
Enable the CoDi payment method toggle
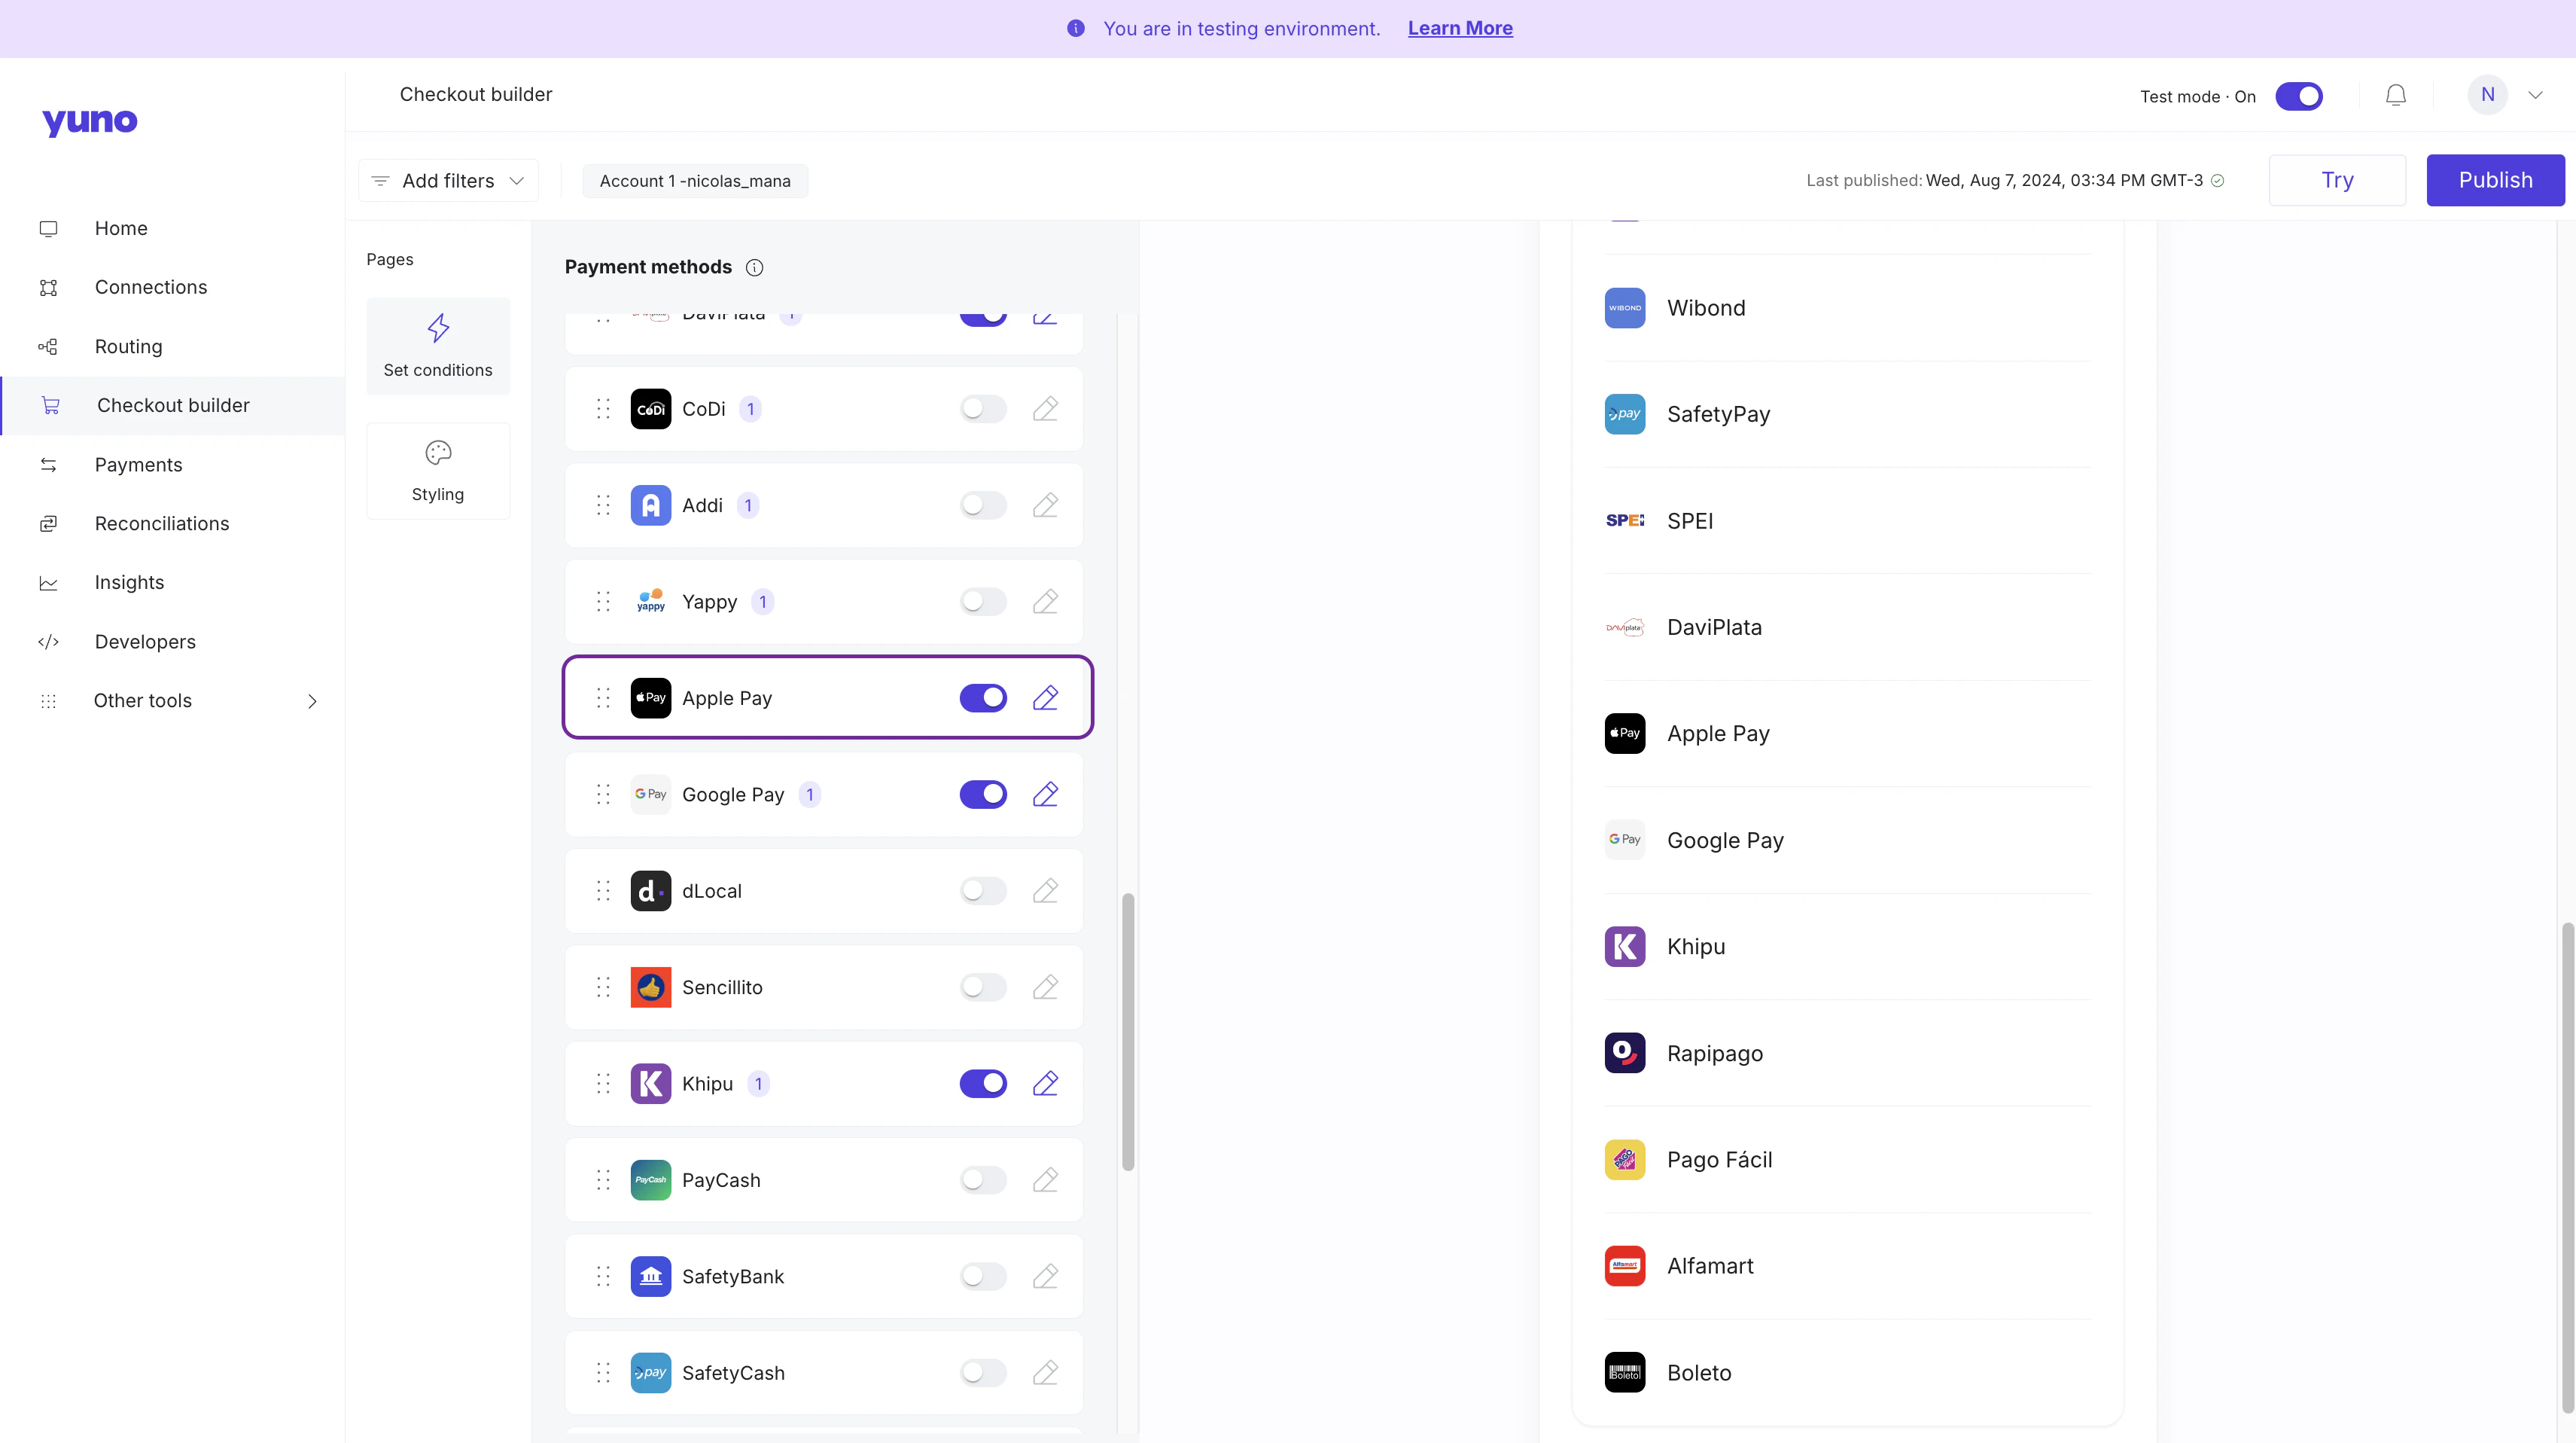983,408
